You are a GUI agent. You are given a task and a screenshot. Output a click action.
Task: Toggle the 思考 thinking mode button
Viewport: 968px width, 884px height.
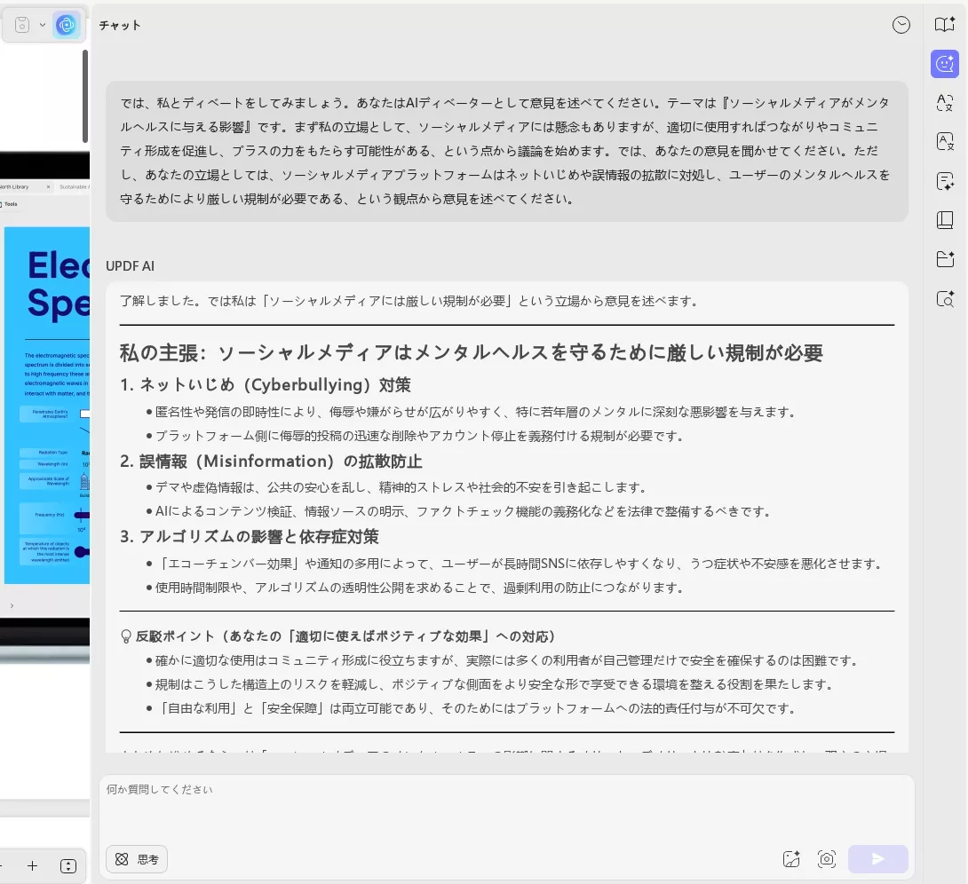[137, 859]
